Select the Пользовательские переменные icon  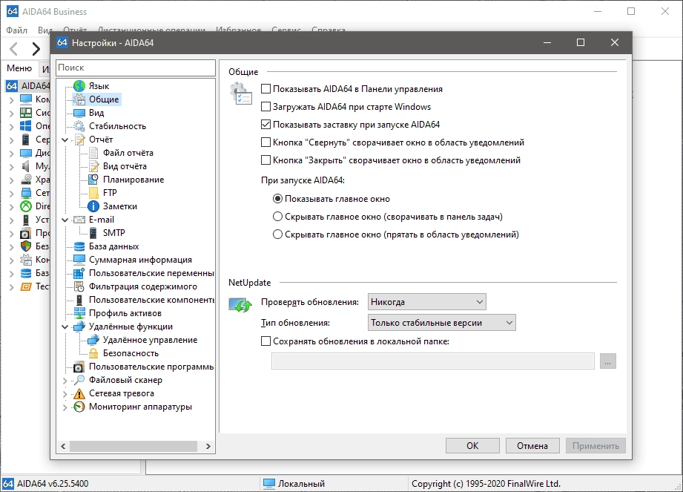79,273
